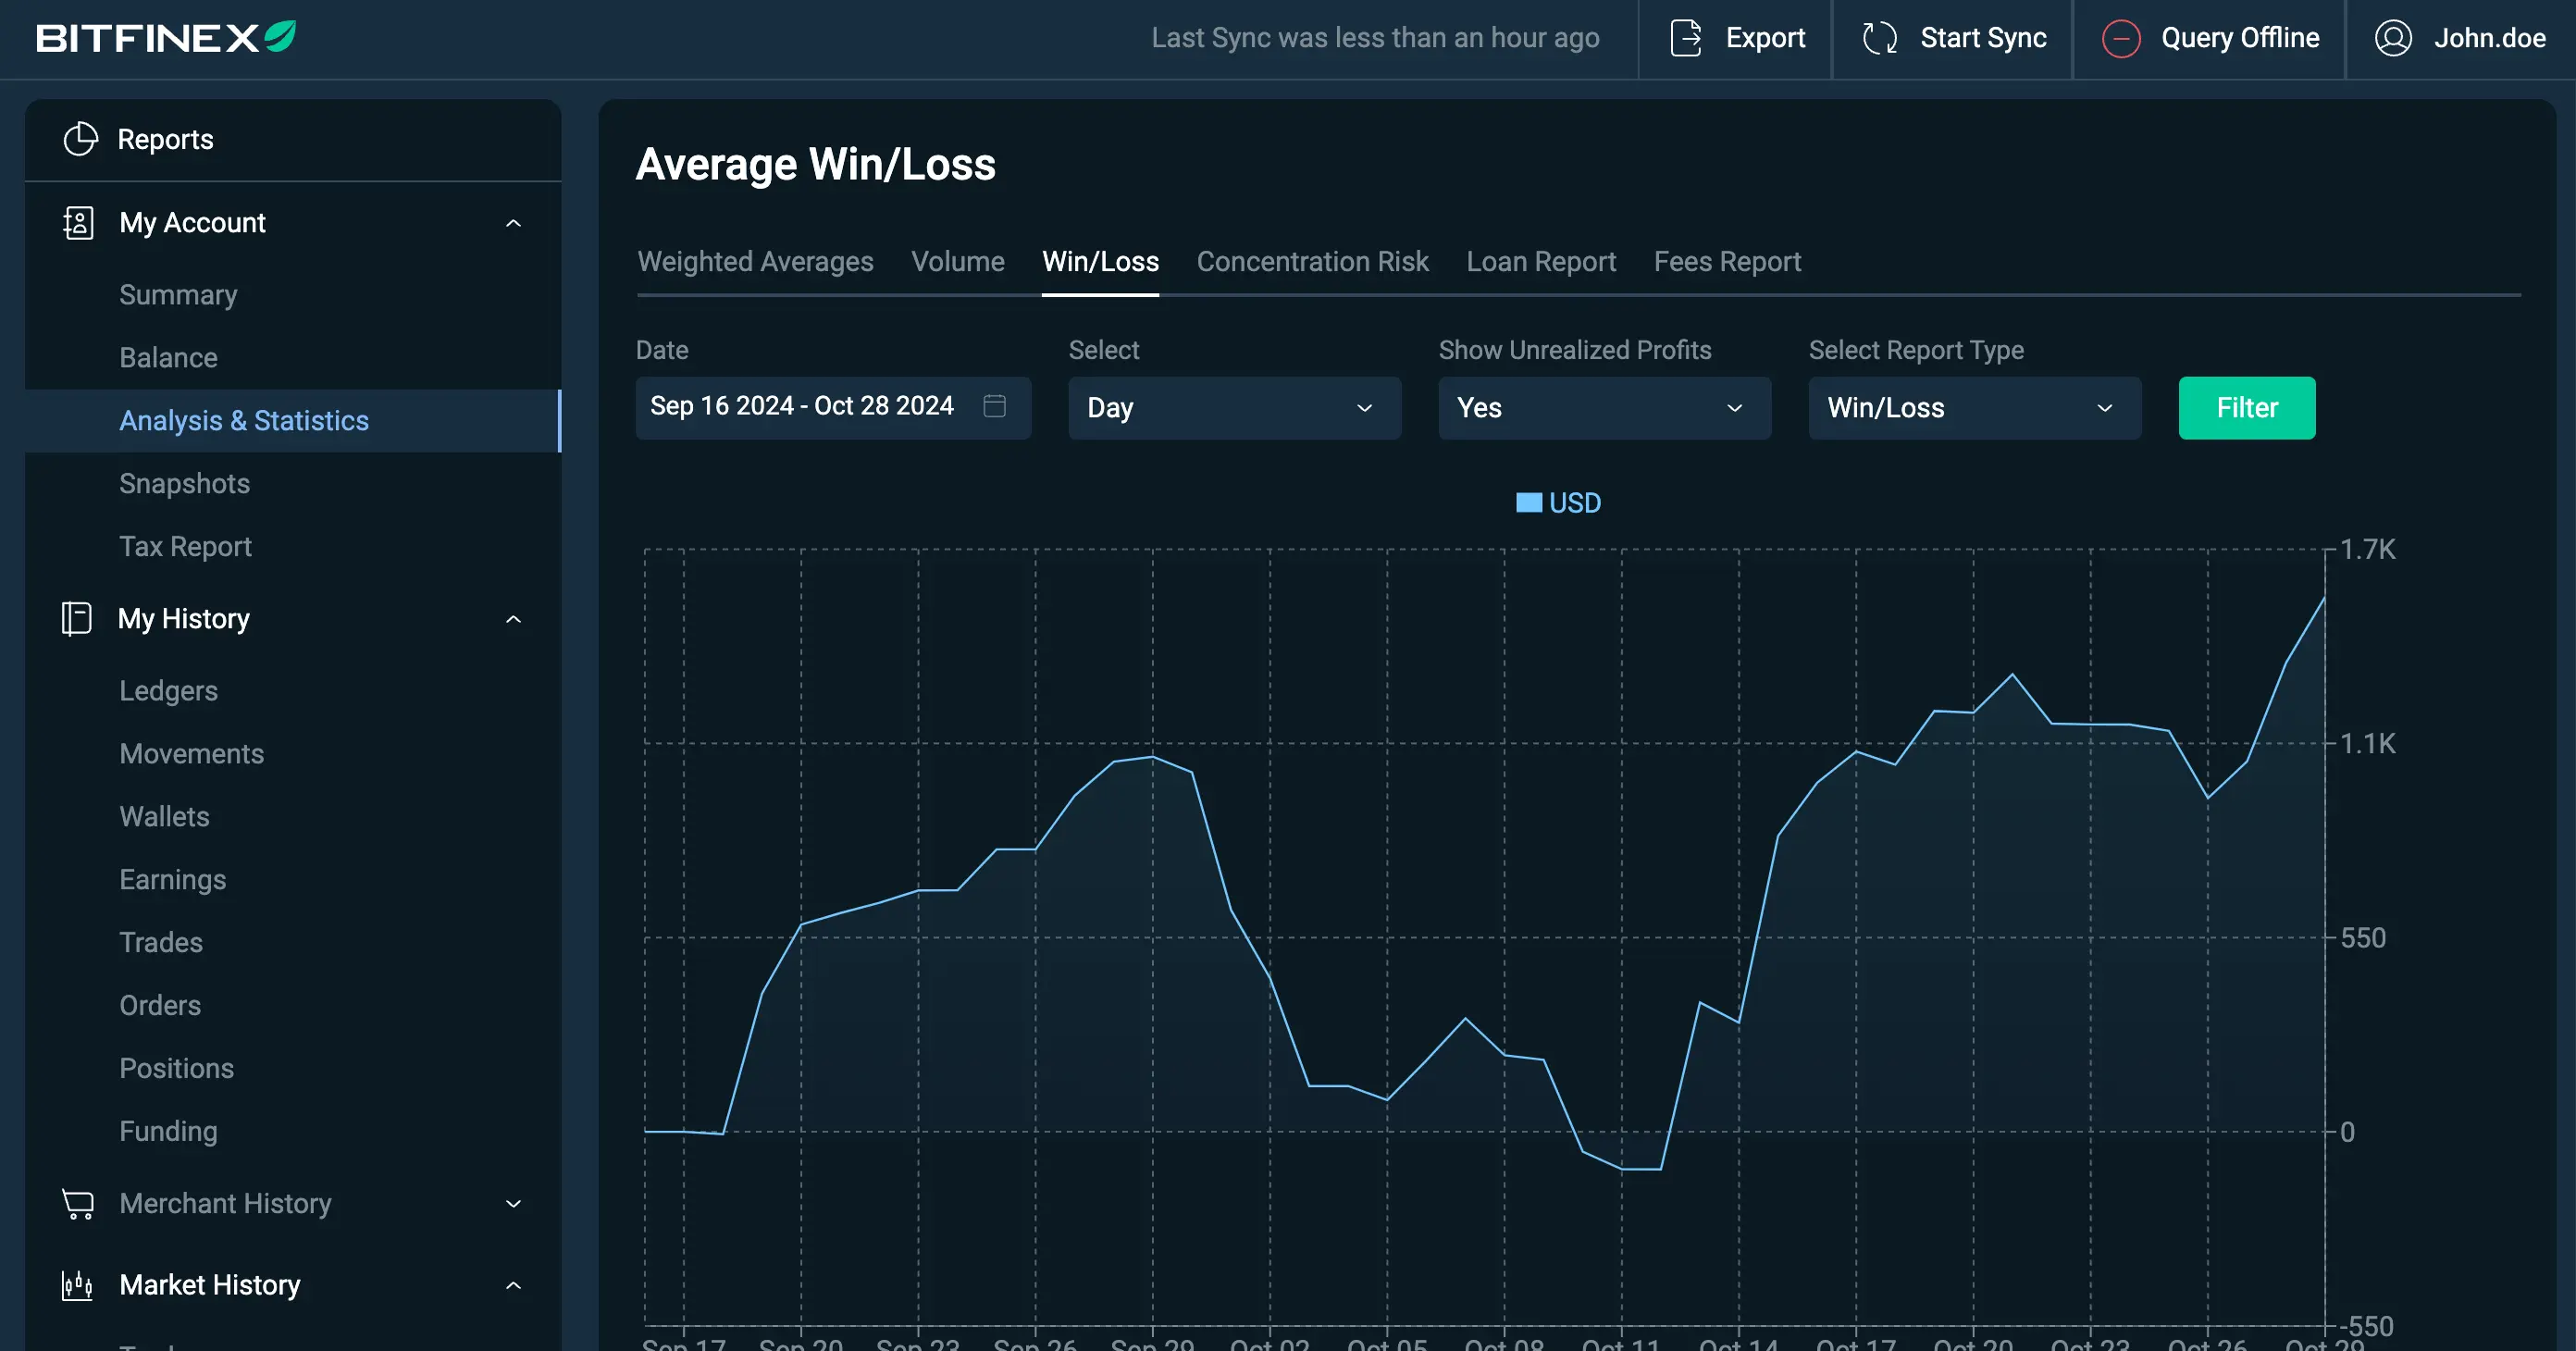
Task: Click the Merchant History cart icon
Action: [x=78, y=1203]
